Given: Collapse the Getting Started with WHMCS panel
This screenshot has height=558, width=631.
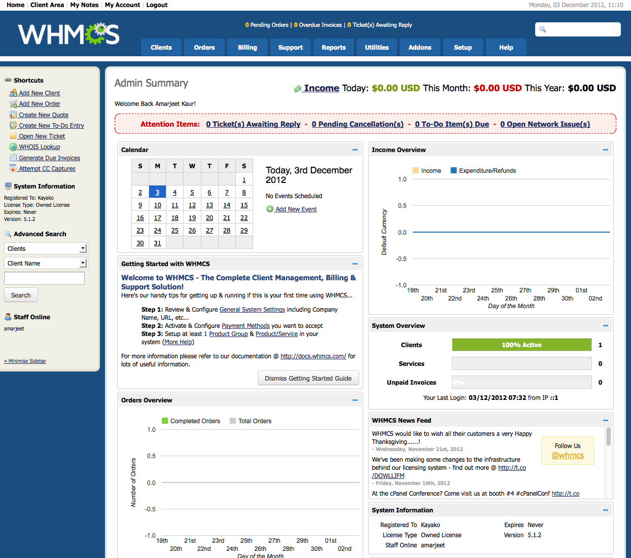Looking at the screenshot, I should [355, 264].
